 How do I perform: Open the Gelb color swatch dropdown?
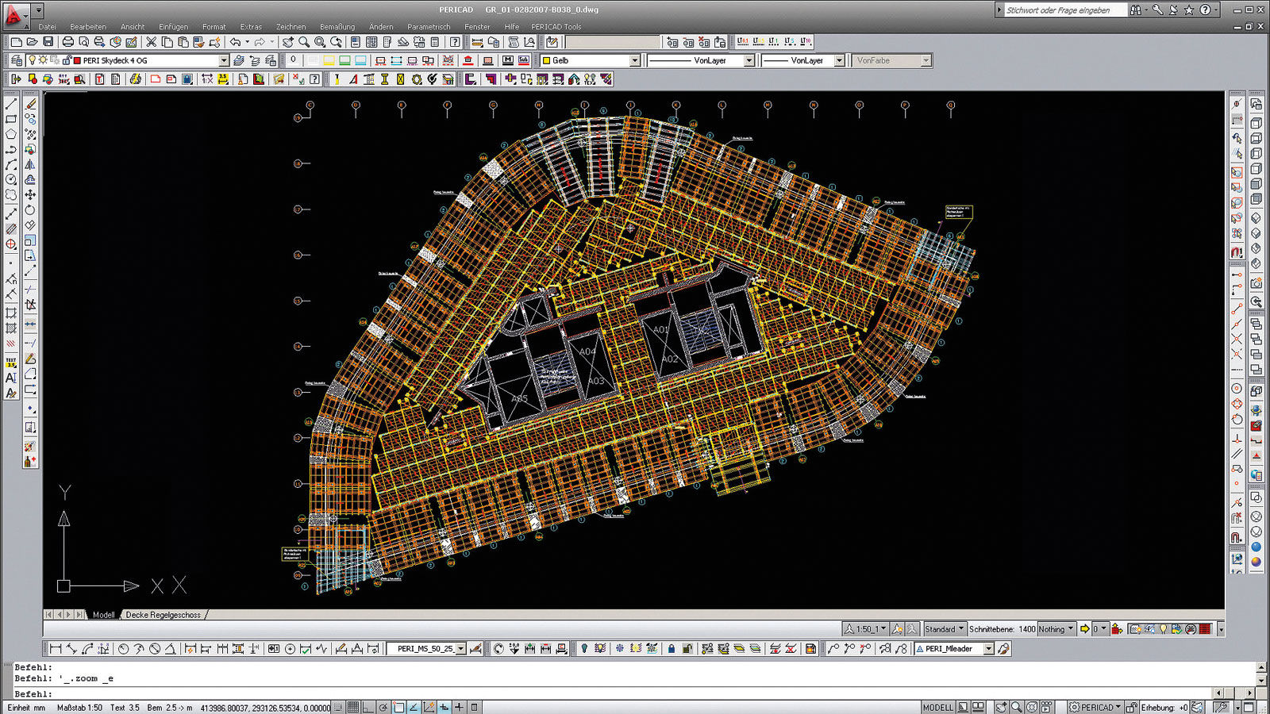[637, 60]
